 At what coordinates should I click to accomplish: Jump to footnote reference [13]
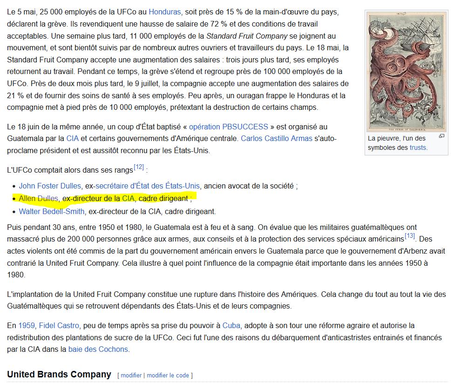pos(410,236)
